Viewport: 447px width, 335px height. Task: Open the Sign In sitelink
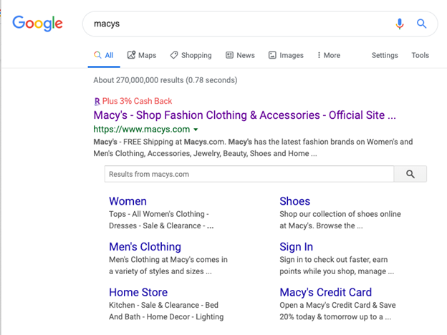296,247
